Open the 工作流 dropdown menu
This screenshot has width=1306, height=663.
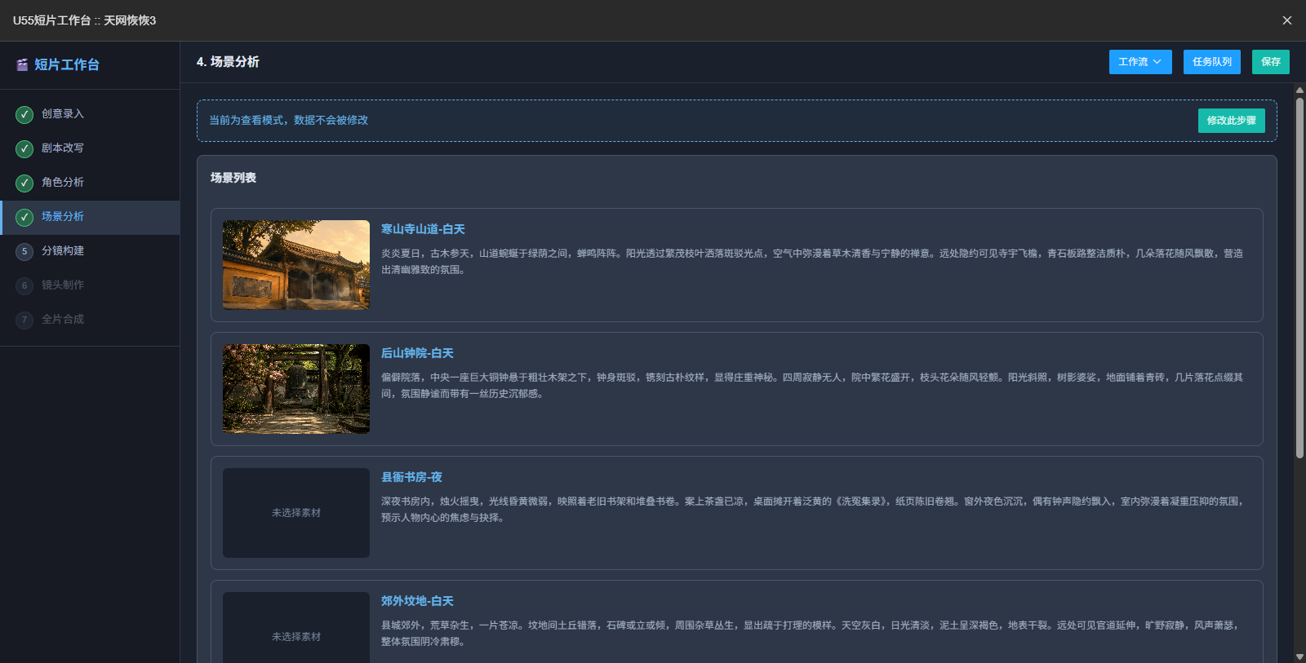click(1140, 62)
